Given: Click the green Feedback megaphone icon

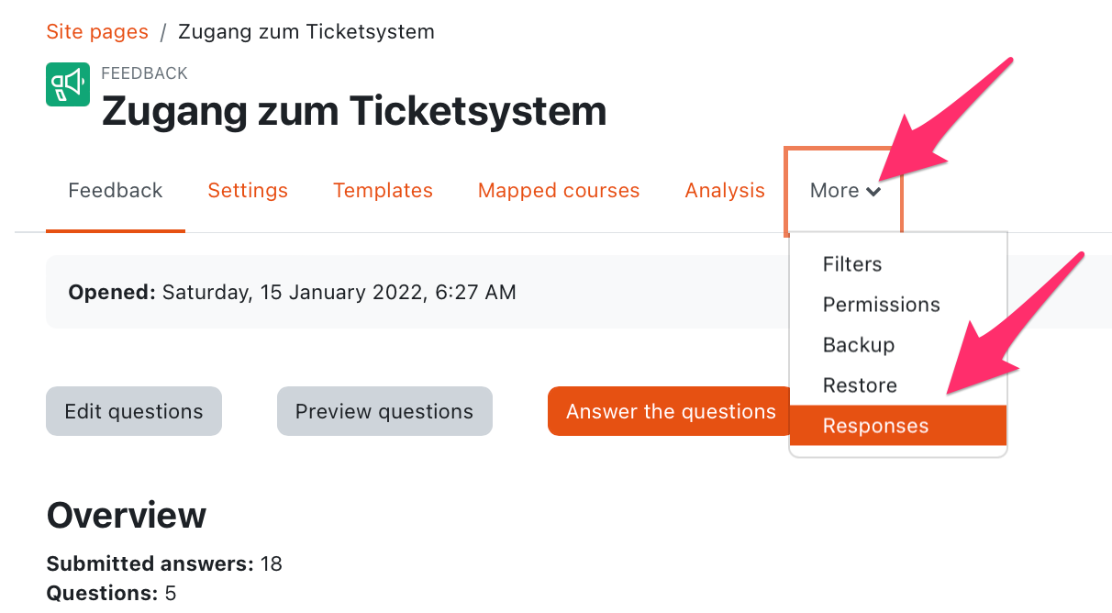Looking at the screenshot, I should click(x=68, y=84).
